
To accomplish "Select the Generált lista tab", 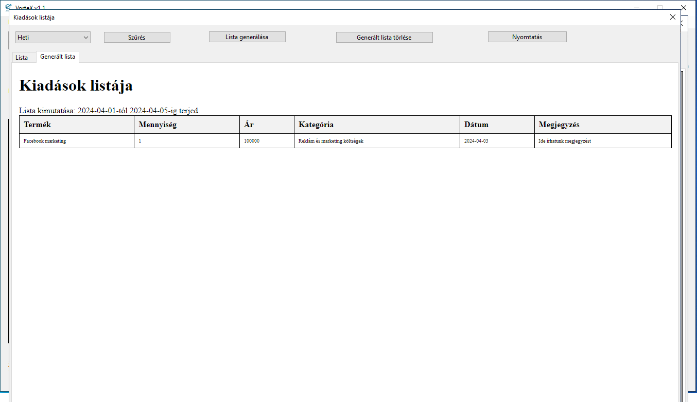I will [58, 57].
